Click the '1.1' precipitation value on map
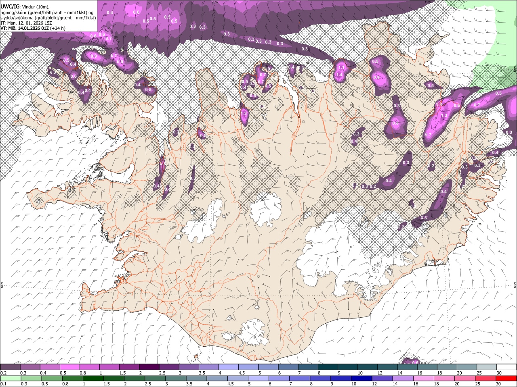517x387 pixels. (341, 67)
